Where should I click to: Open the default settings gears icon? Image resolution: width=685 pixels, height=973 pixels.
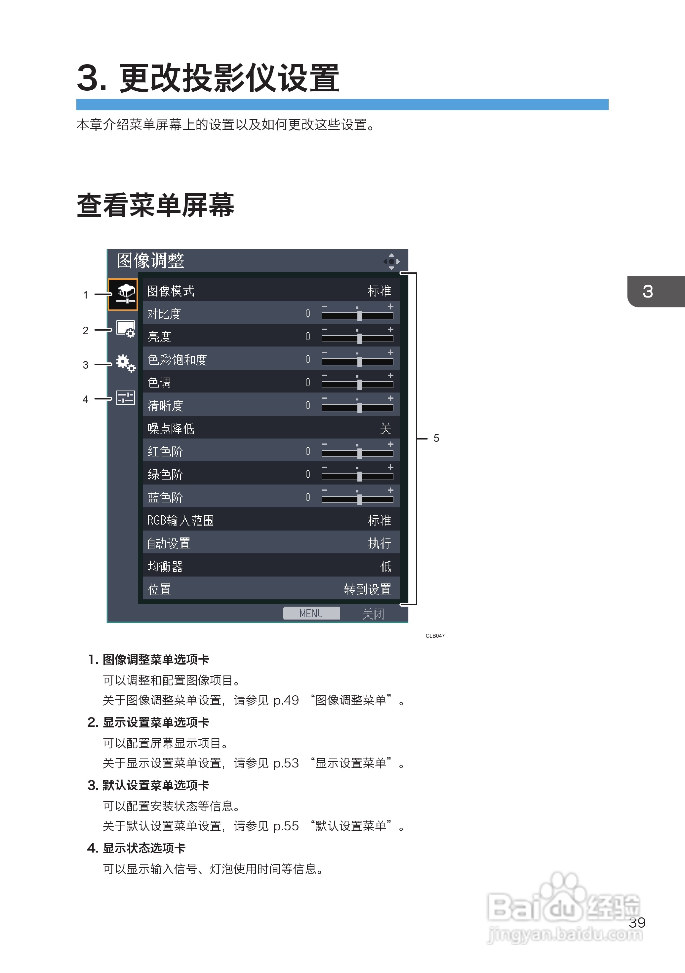125,363
